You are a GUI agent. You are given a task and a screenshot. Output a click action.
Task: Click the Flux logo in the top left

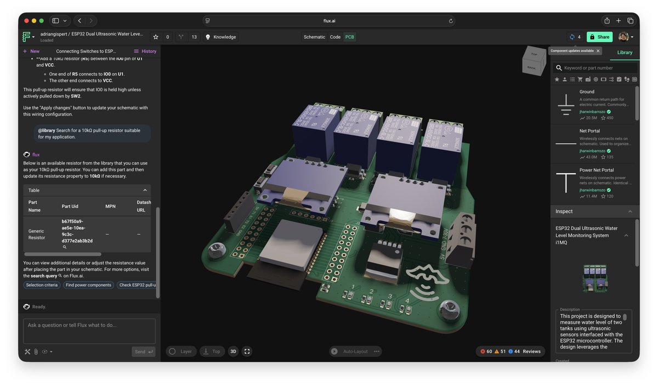point(27,36)
